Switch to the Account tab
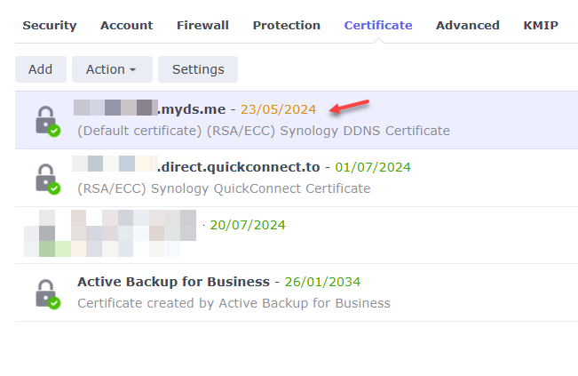The width and height of the screenshot is (578, 376). [x=126, y=26]
